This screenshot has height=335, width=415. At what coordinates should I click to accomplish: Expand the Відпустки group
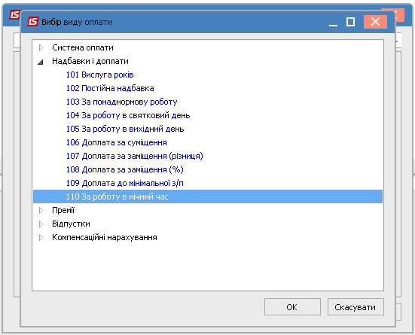click(x=41, y=224)
